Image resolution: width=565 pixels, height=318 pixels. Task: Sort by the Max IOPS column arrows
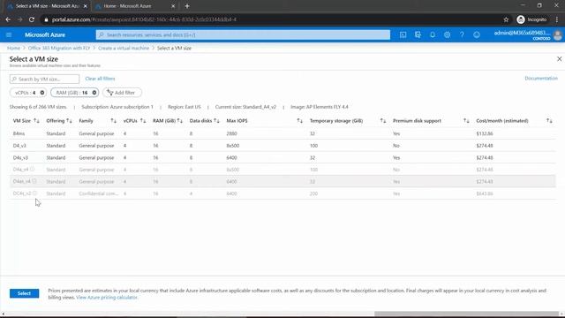[300, 121]
